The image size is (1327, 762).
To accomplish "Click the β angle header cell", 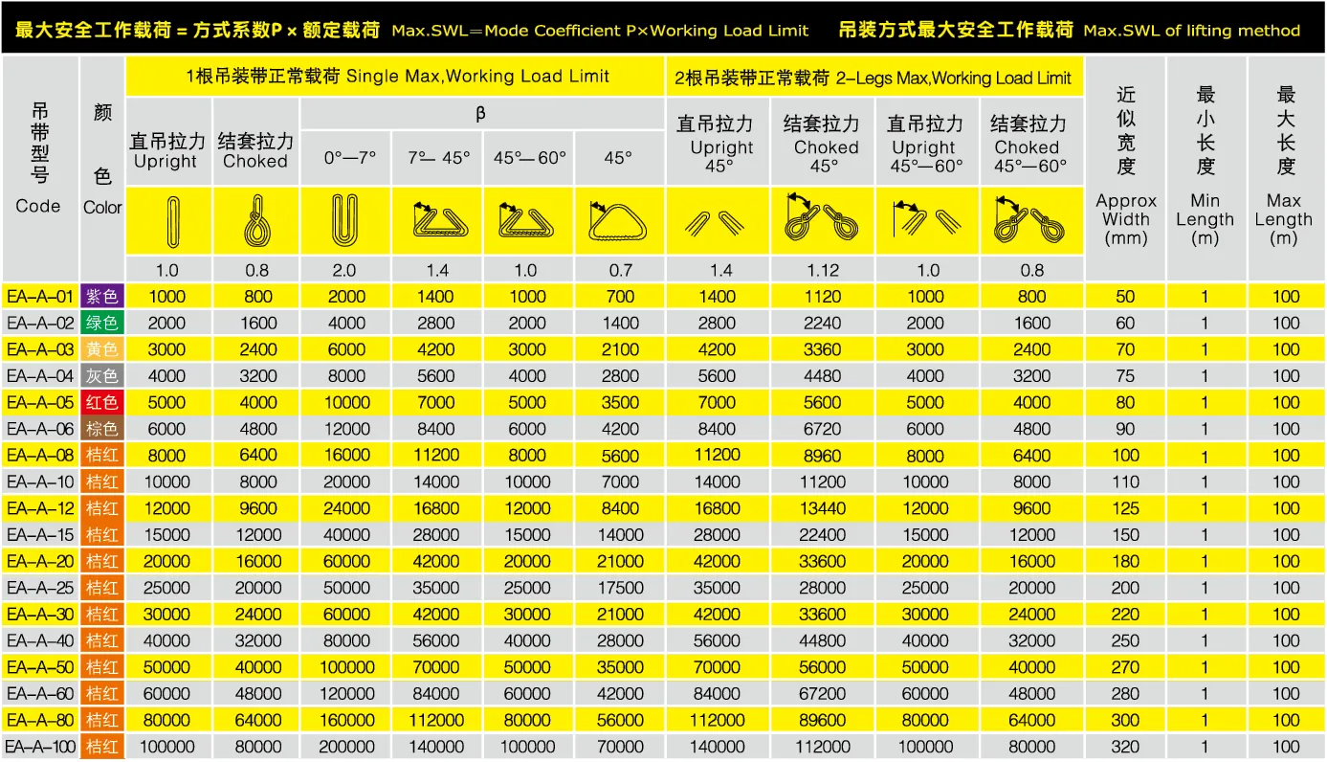I will (x=480, y=115).
